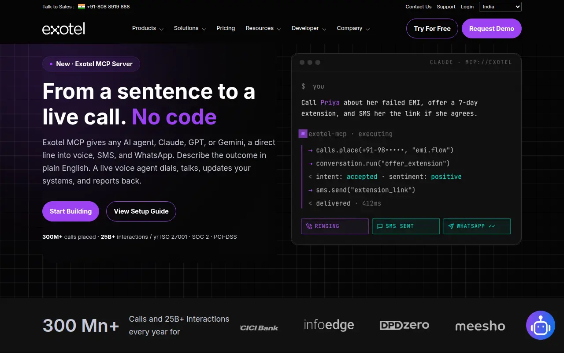Click the name 'Priya' in the prompt
The image size is (564, 353).
[330, 102]
